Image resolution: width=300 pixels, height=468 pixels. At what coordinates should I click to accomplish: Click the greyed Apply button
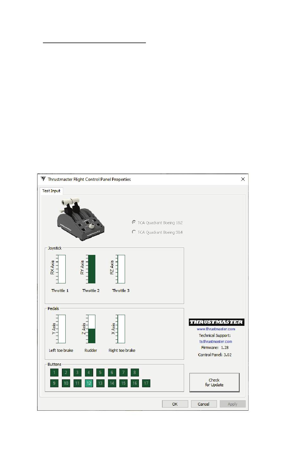(232, 404)
